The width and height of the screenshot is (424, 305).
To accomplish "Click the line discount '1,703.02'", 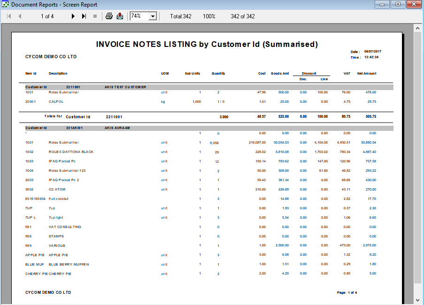I will (321, 152).
